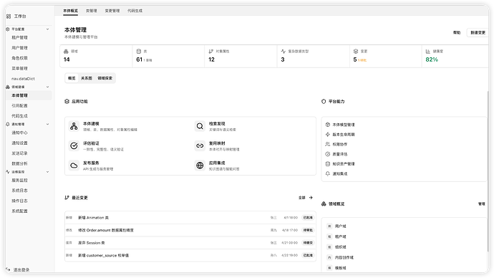Select the 领域探索 view tab
Viewport: 494px width, 278px height.
click(105, 78)
